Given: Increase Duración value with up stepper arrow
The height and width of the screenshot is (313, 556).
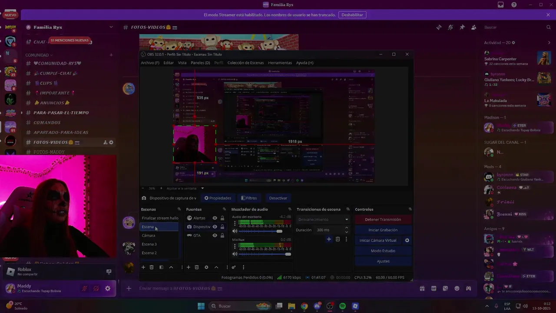Looking at the screenshot, I should (x=346, y=228).
